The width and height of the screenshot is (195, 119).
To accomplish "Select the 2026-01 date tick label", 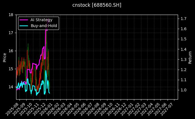I will pyautogui.click(x=48, y=107).
